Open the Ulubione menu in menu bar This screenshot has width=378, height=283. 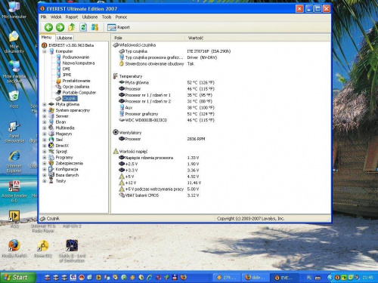pos(90,17)
